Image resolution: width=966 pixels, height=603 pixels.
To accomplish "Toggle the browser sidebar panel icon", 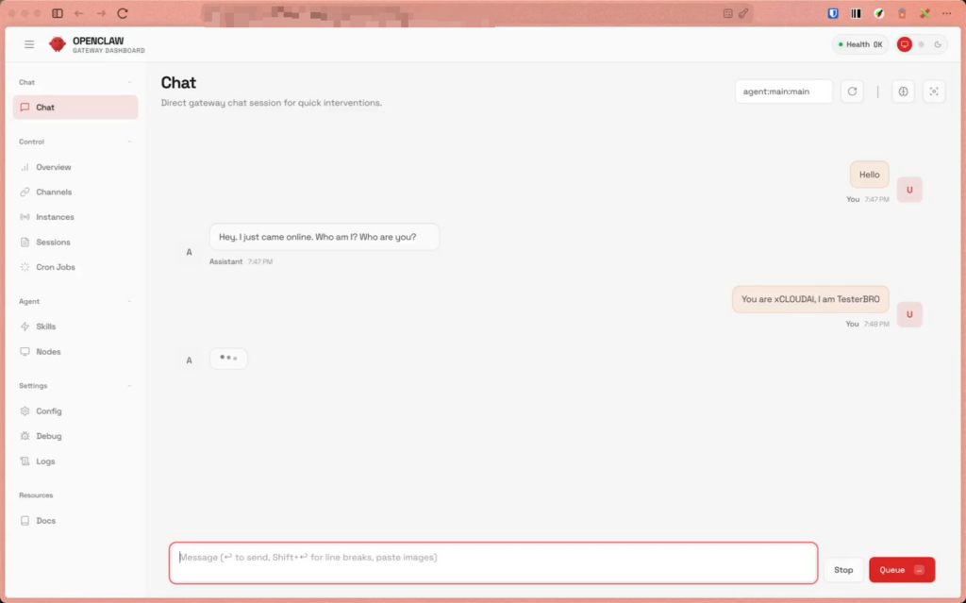I will 58,13.
